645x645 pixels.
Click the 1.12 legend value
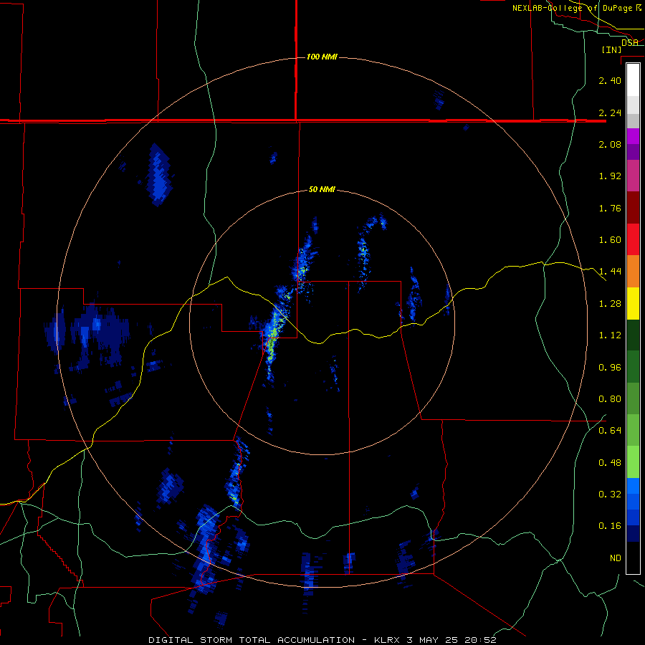(x=610, y=335)
